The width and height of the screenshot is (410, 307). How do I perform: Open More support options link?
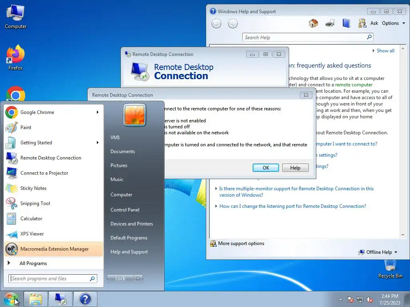(x=241, y=243)
